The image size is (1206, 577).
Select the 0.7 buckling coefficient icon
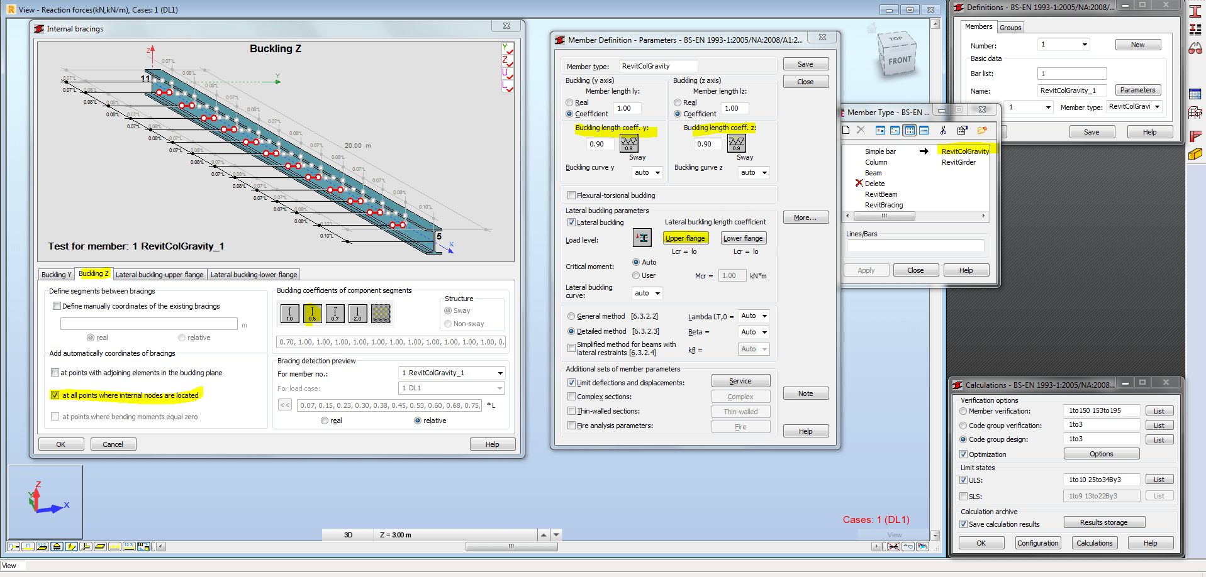(x=335, y=313)
